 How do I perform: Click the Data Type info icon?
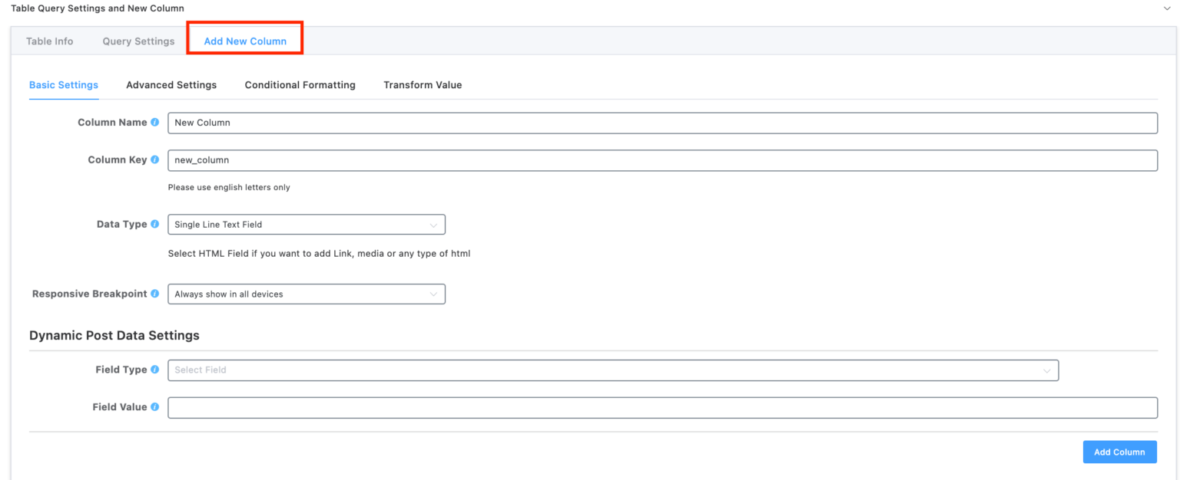155,225
